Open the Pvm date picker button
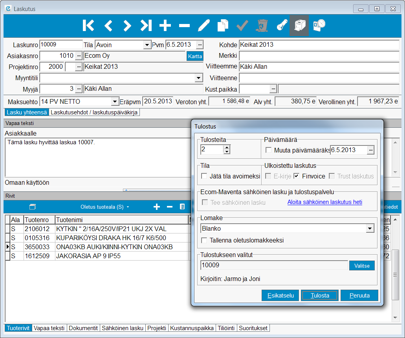Viewport: 405px width, 338px height. click(x=200, y=45)
